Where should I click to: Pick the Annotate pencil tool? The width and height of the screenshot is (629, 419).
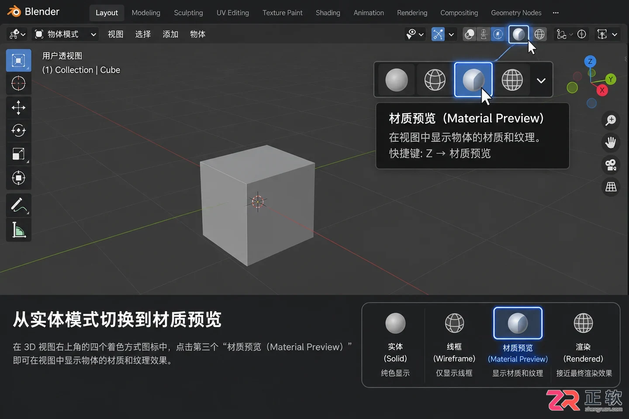(x=18, y=205)
